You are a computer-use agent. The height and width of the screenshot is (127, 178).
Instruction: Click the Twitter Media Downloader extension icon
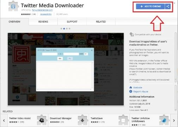point(13,6)
